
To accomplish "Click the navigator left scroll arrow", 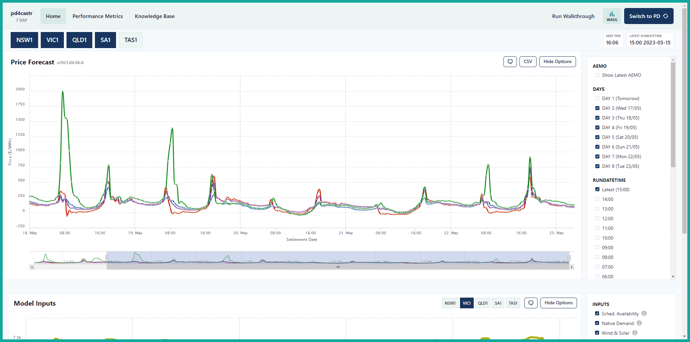I will [x=32, y=267].
